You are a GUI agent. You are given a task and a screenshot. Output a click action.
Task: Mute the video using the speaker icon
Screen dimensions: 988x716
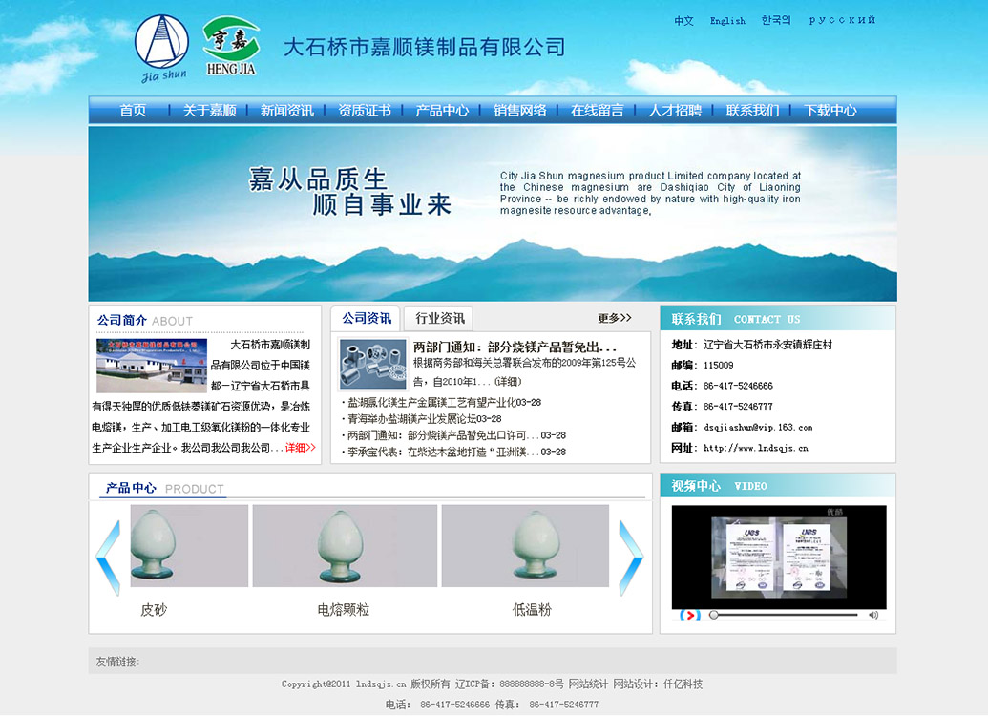[872, 615]
